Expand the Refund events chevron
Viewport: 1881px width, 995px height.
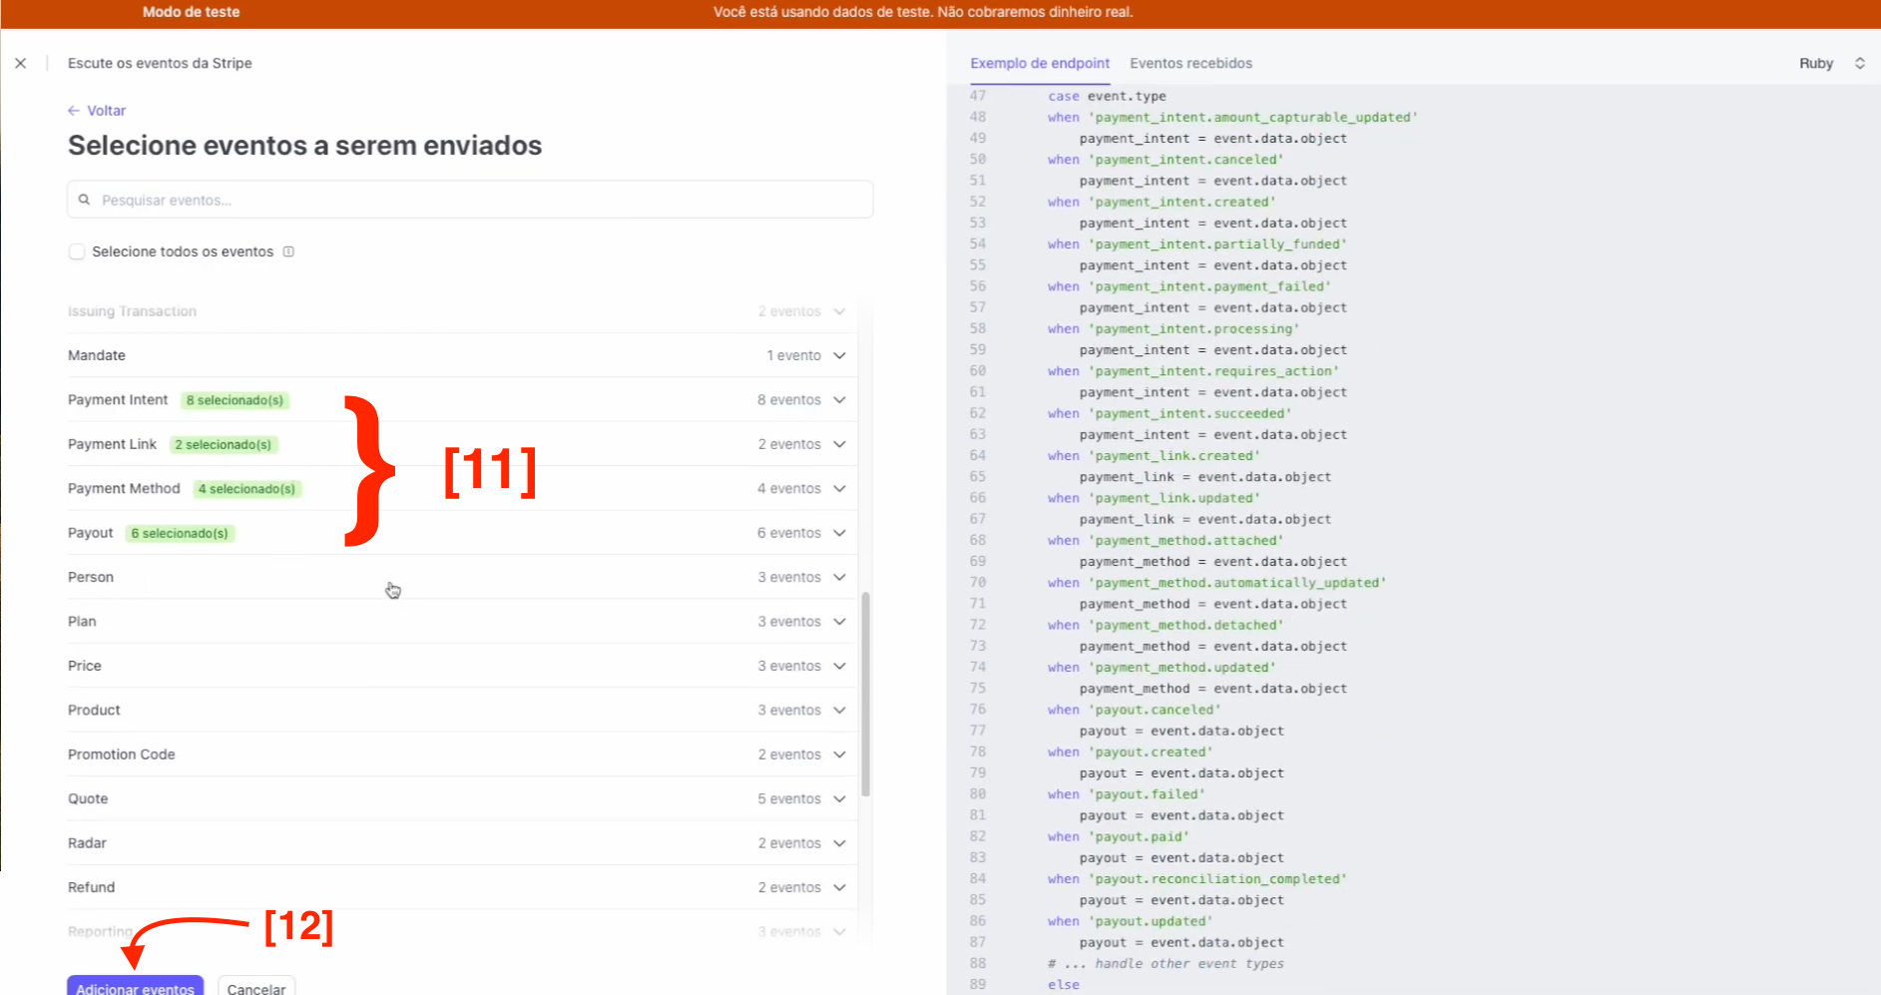839,887
